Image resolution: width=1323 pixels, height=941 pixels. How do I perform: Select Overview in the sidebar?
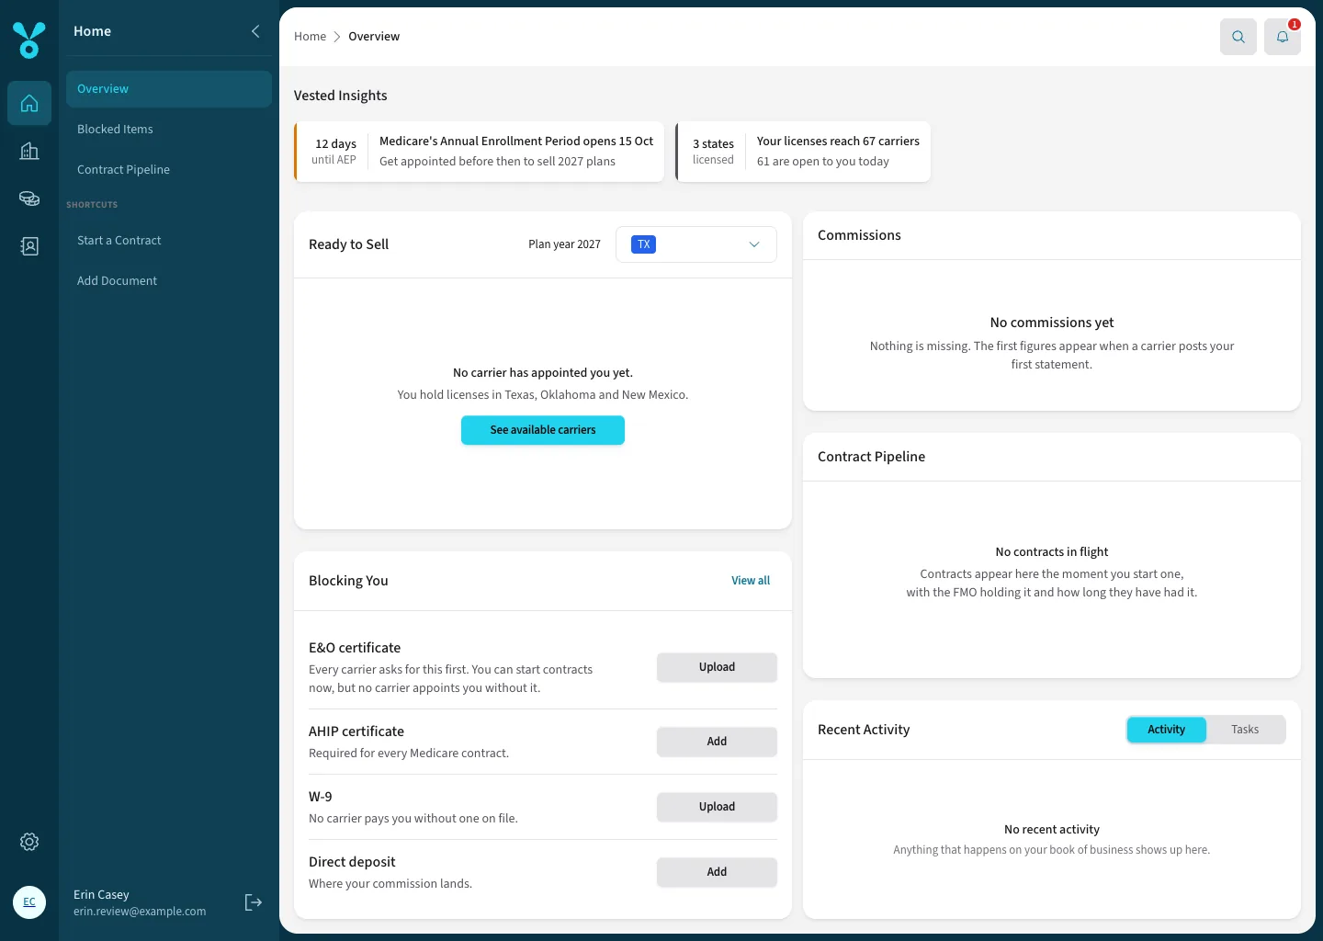(x=169, y=89)
